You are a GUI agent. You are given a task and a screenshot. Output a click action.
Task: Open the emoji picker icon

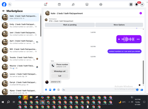(x=137, y=90)
